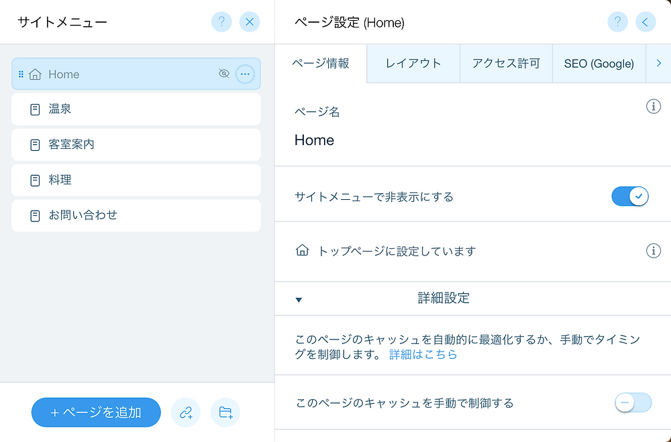
Task: Open the more options menu for Home
Action: pos(245,74)
